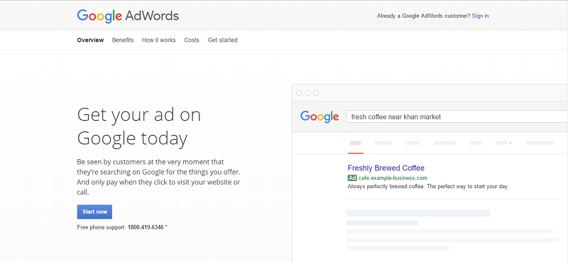Click the green Ad badge
The width and height of the screenshot is (568, 262).
352,178
